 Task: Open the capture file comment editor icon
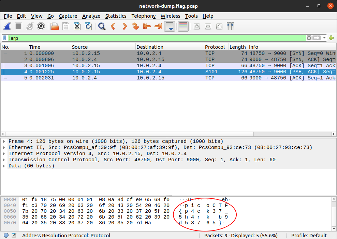tap(14, 235)
